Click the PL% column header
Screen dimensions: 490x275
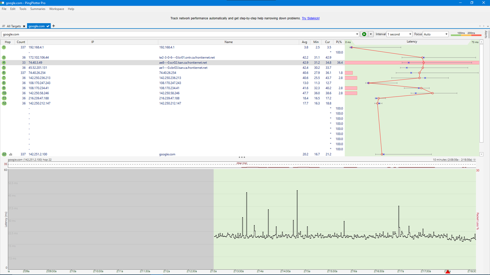point(339,42)
